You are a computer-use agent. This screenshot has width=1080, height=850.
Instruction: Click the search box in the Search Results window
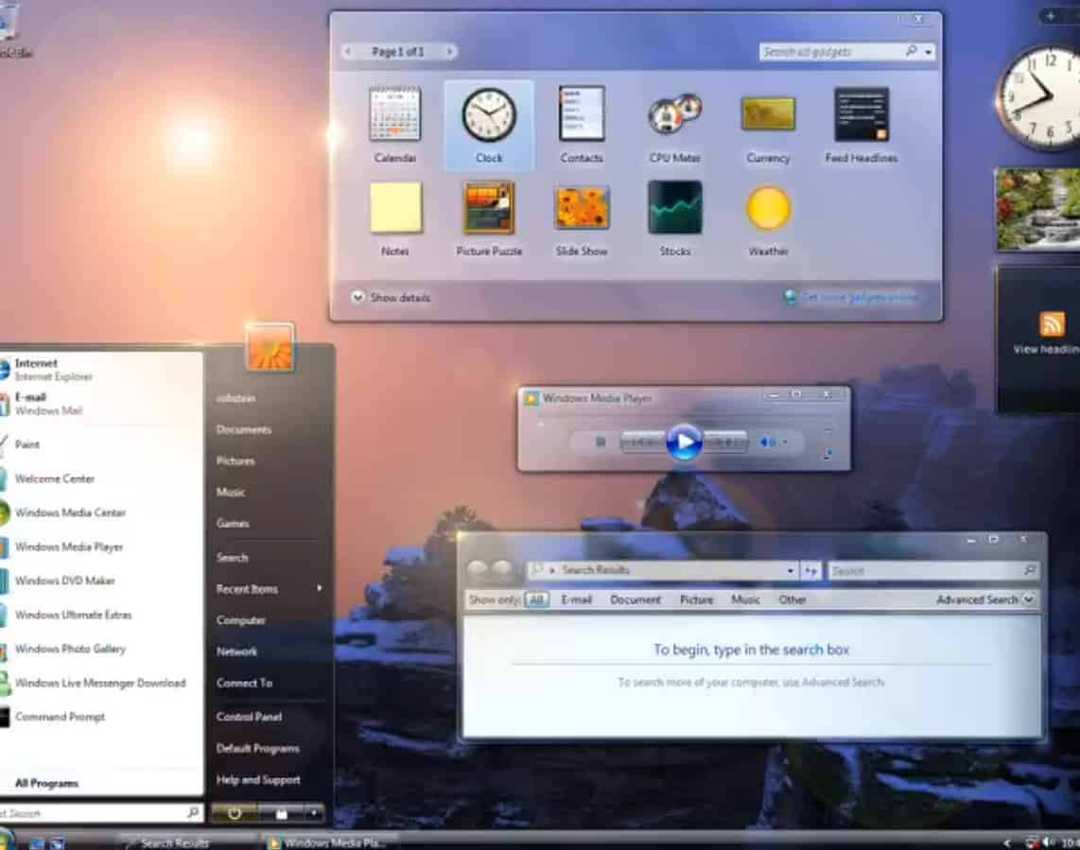coord(932,570)
